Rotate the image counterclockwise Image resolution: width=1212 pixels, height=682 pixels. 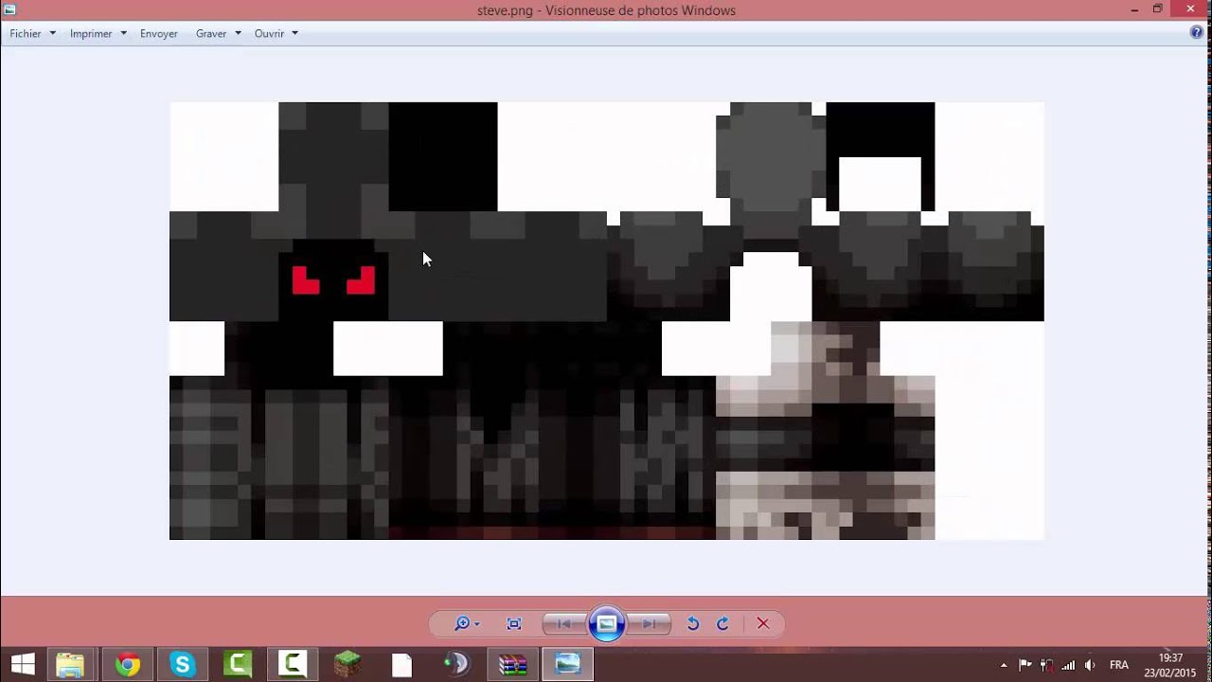[x=693, y=623]
